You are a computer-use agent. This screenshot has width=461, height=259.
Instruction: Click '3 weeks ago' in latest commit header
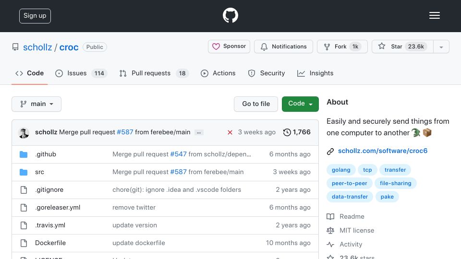256,132
